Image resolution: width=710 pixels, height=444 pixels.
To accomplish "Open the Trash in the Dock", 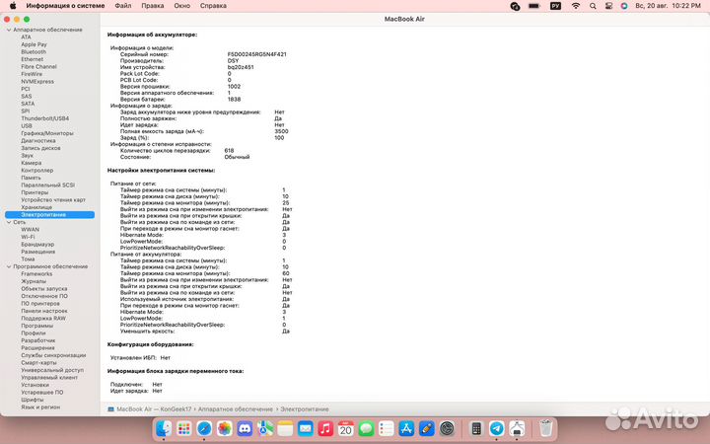I will pyautogui.click(x=545, y=428).
